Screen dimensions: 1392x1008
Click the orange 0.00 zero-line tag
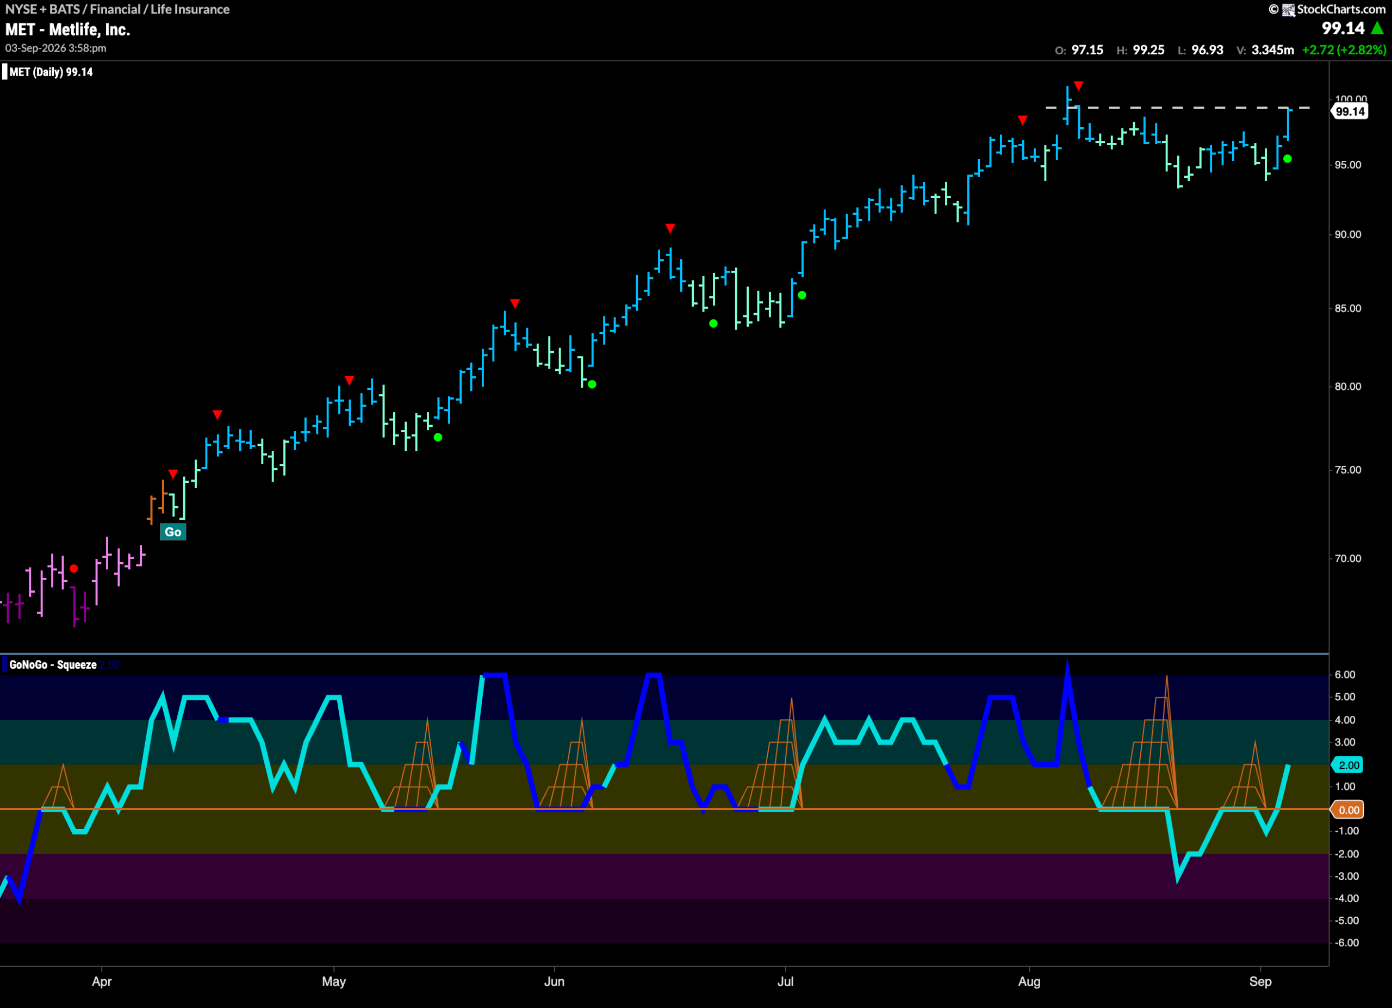pyautogui.click(x=1348, y=810)
